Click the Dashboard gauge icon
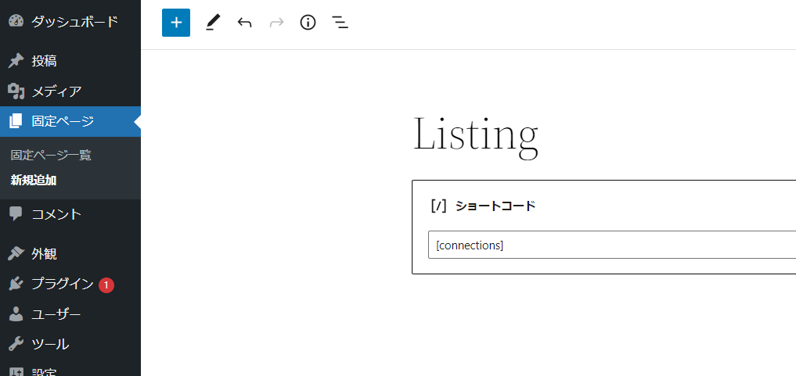This screenshot has width=796, height=376. pyautogui.click(x=16, y=21)
